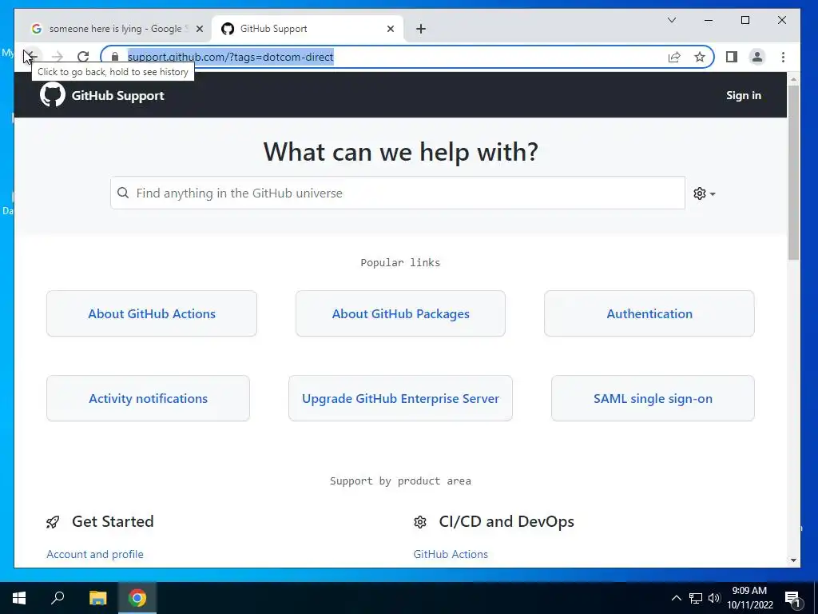Open the tab search chevron

point(672,20)
